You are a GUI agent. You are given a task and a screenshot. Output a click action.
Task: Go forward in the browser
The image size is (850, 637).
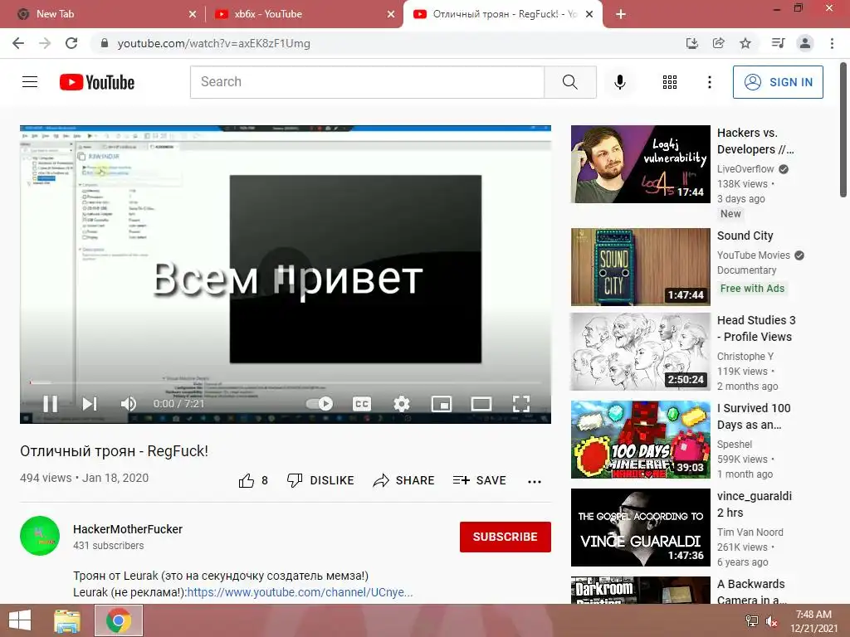tap(45, 43)
